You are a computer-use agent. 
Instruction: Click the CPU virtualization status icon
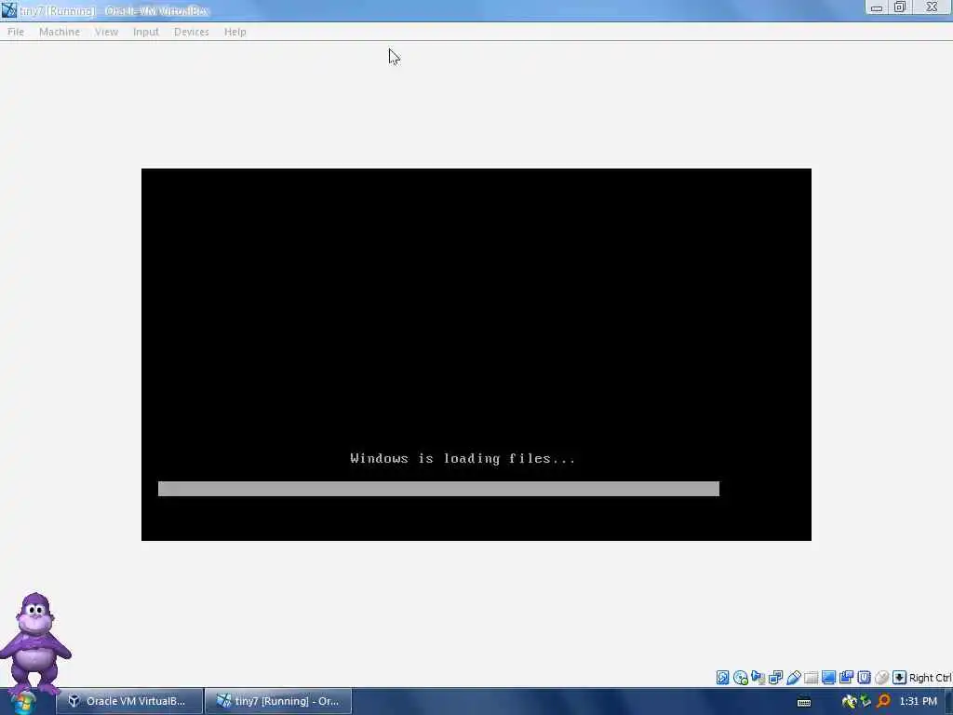point(864,678)
